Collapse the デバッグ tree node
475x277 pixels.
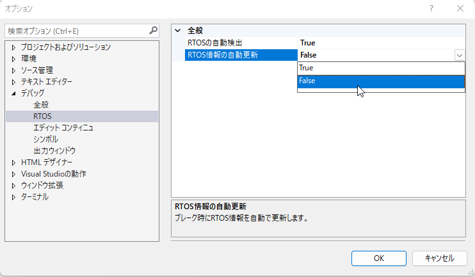(x=13, y=93)
